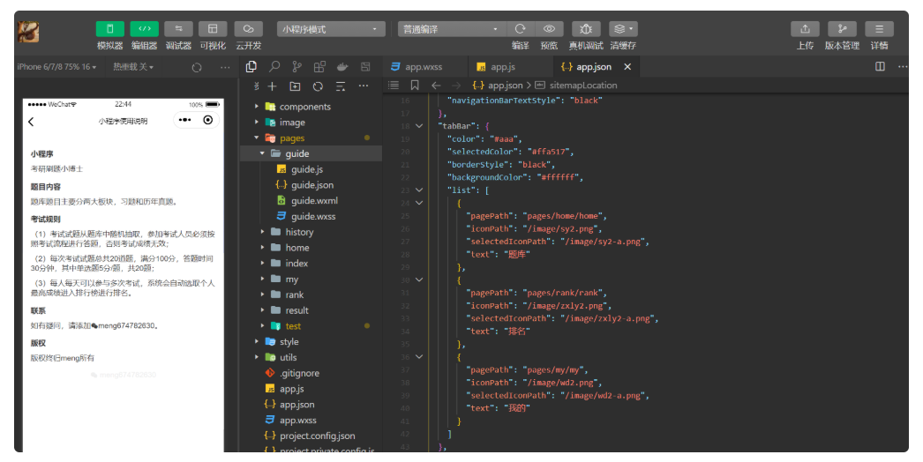Click the mini program close circle button
The height and width of the screenshot is (462, 923).
[x=207, y=120]
